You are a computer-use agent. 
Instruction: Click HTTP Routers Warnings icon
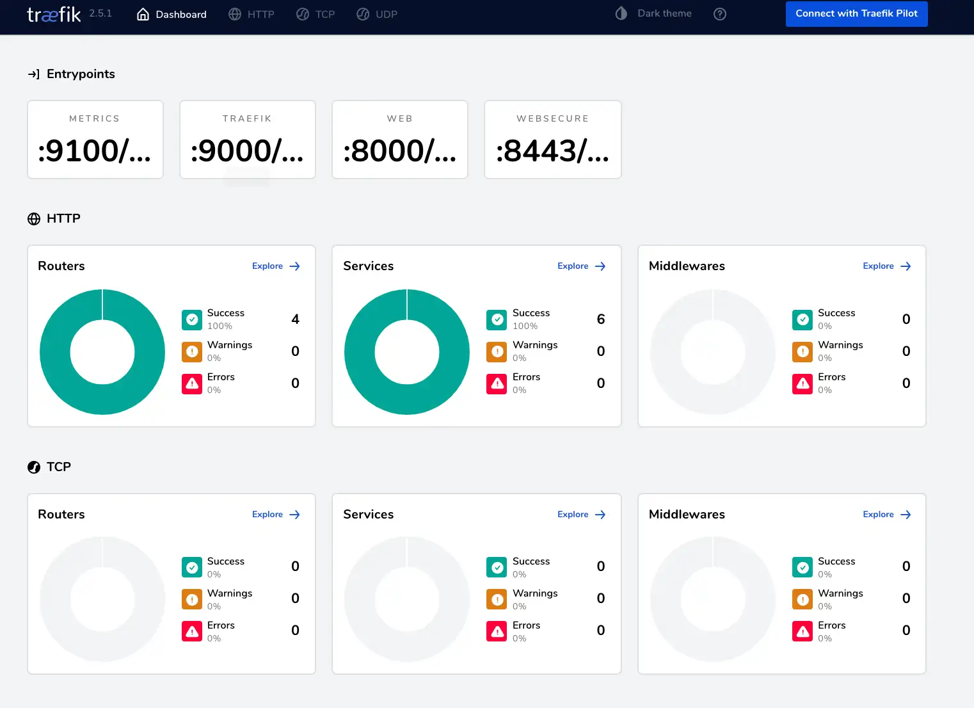tap(192, 351)
